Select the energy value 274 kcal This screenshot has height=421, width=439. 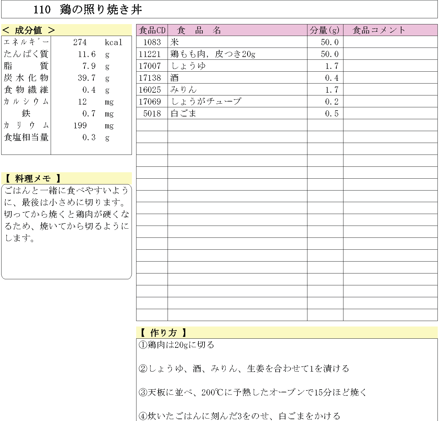point(80,42)
